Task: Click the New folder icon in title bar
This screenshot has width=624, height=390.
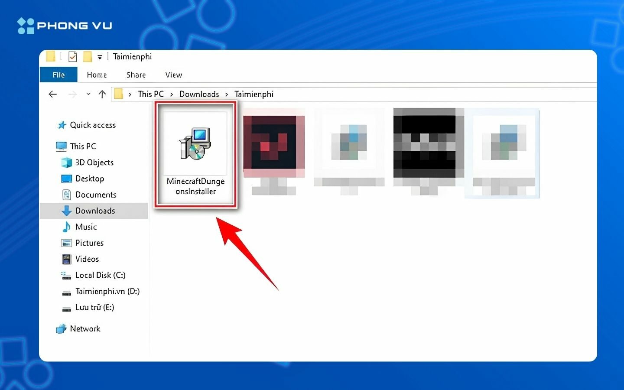Action: tap(88, 57)
